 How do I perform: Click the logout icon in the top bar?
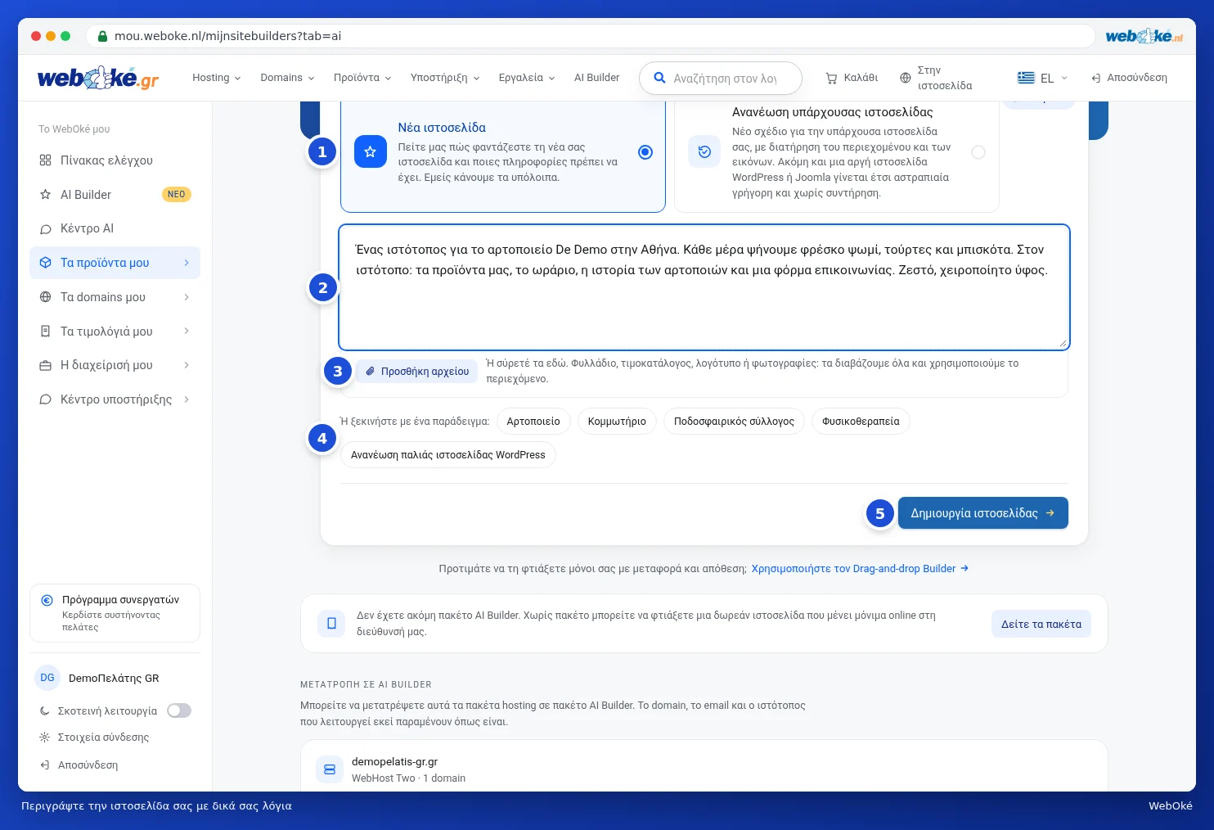tap(1095, 78)
